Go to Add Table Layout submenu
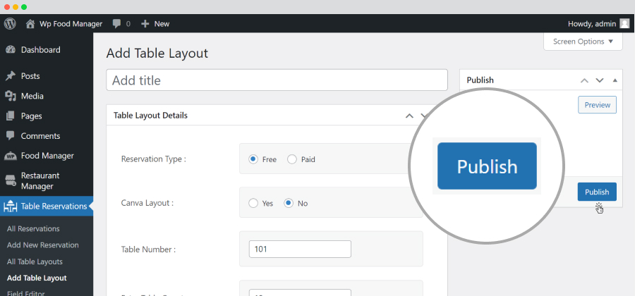635x296 pixels. (x=37, y=278)
